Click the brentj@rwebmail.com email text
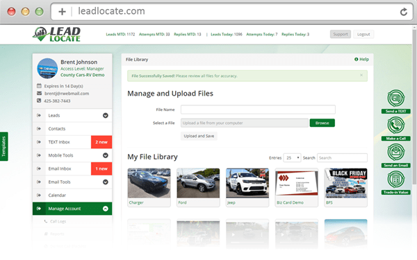 click(x=67, y=94)
